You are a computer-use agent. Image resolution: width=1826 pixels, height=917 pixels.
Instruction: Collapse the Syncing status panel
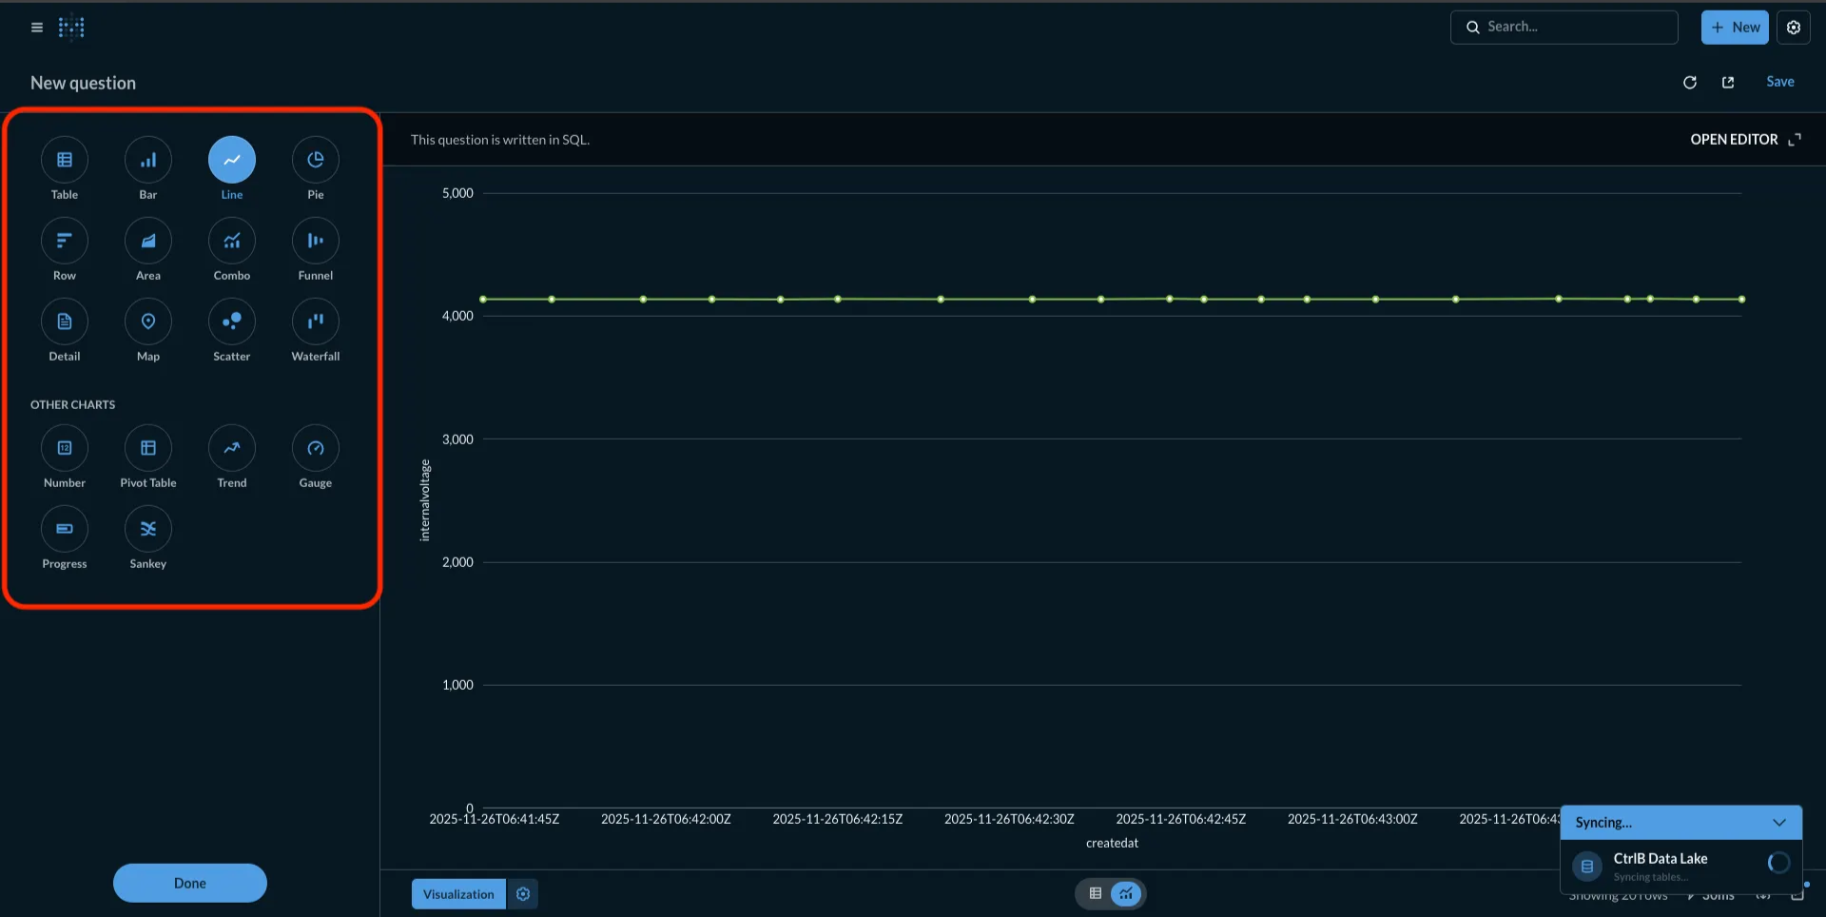click(x=1780, y=822)
